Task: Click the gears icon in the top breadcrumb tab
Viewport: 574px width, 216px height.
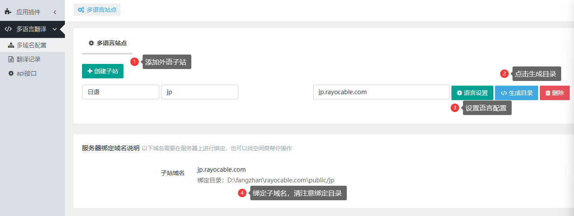Action: pos(81,9)
